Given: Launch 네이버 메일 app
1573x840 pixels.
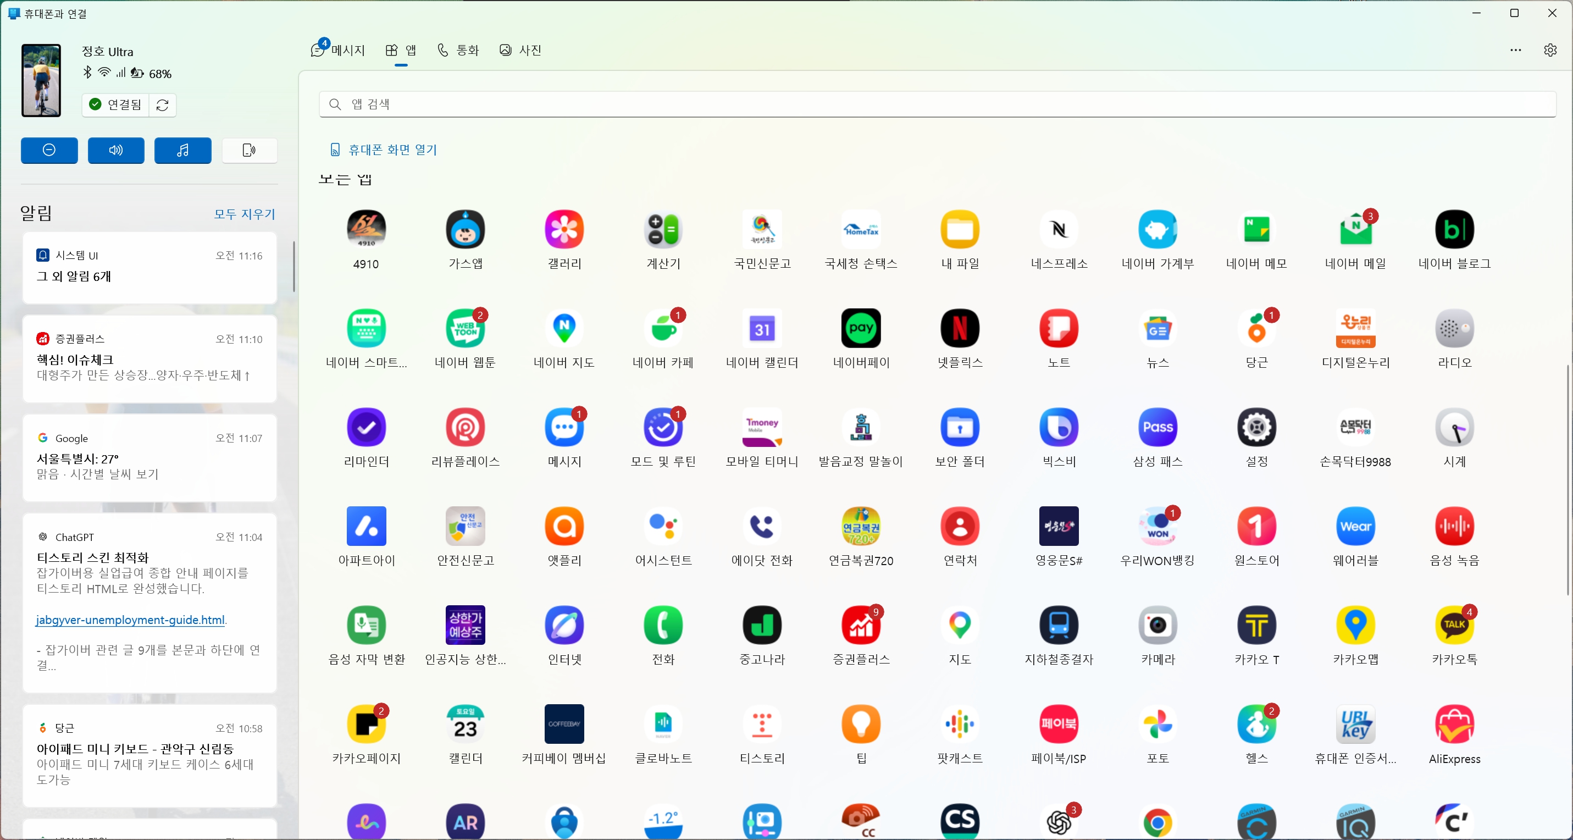Looking at the screenshot, I should 1355,230.
